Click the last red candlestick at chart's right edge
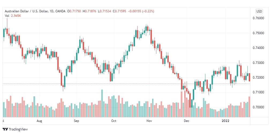Image resolution: width=271 pixels, height=134 pixels. click(x=249, y=77)
